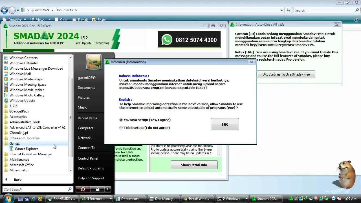Open Windows Live Messenger Download entry
The width and height of the screenshot is (361, 203).
[x=36, y=69]
